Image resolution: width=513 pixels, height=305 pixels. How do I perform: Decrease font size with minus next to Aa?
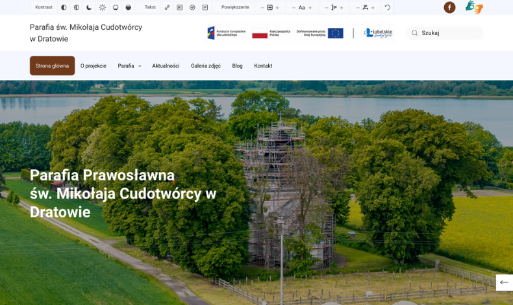tap(294, 8)
